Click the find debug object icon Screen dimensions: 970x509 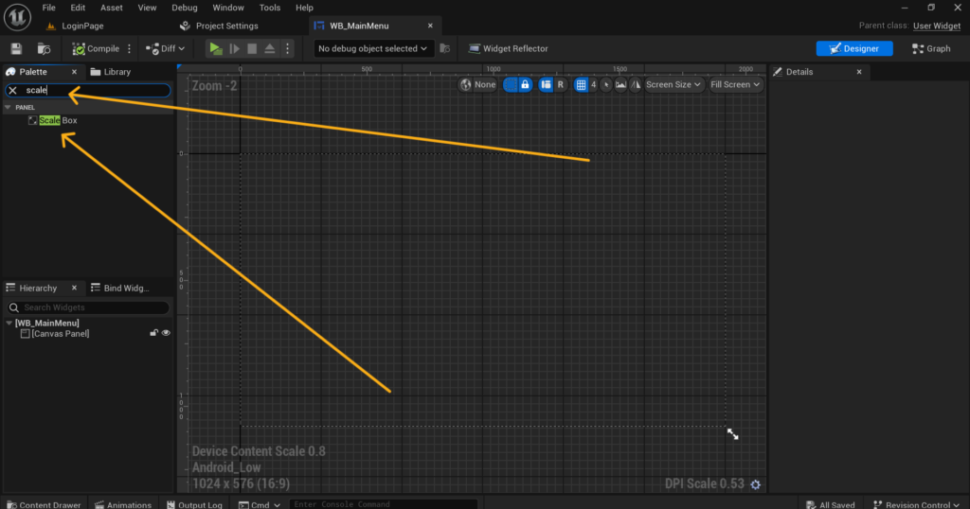(445, 48)
